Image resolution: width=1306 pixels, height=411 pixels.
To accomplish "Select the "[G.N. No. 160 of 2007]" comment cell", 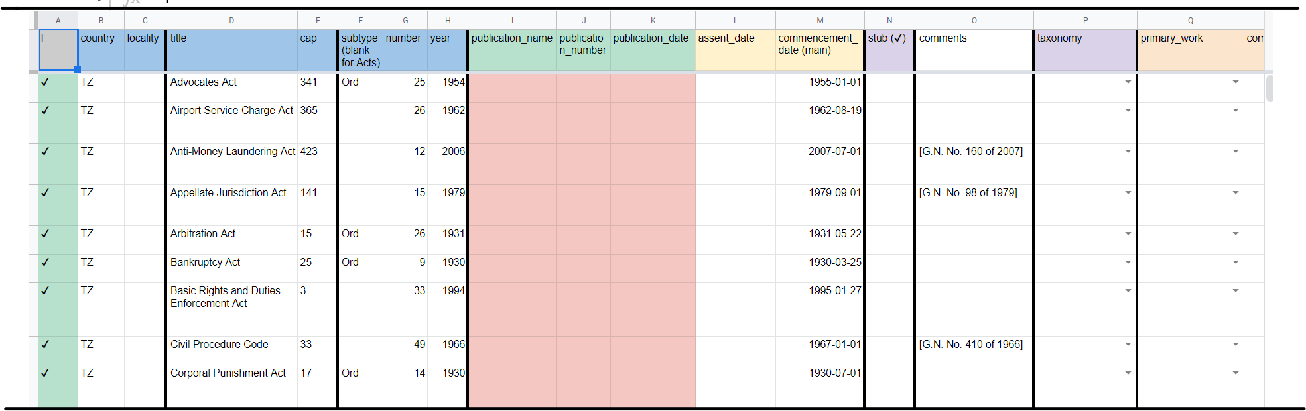I will [x=972, y=152].
